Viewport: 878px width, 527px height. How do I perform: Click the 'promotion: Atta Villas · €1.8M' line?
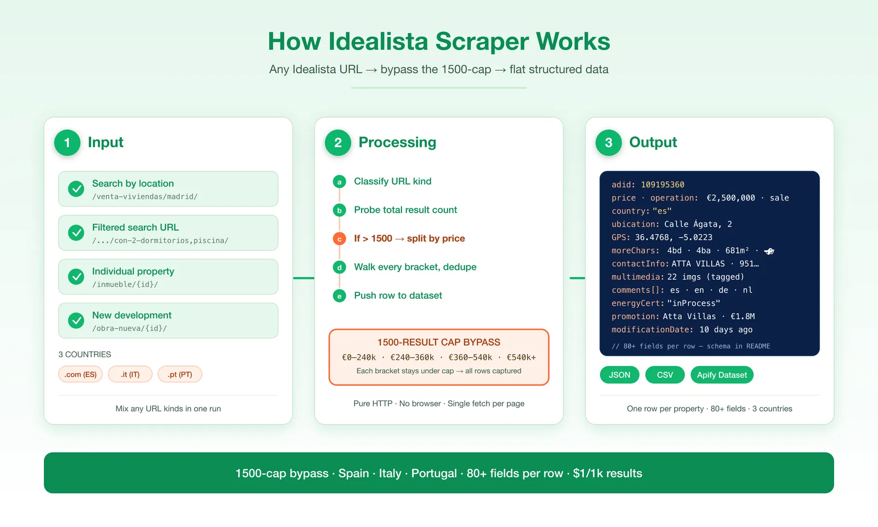(683, 316)
